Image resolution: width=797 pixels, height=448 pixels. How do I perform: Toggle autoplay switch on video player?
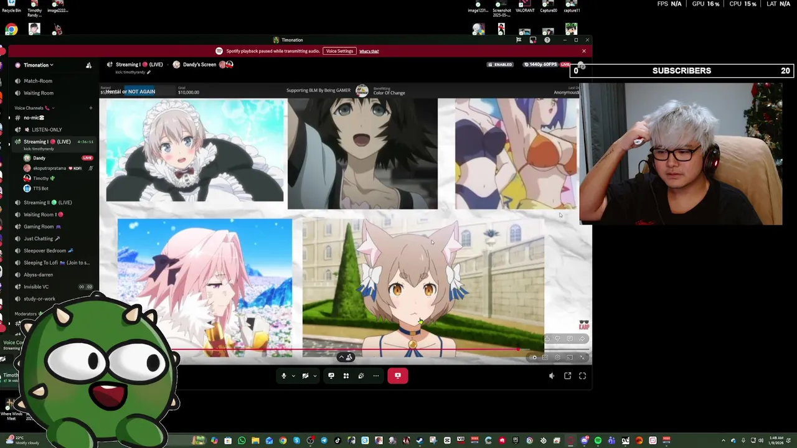click(534, 357)
